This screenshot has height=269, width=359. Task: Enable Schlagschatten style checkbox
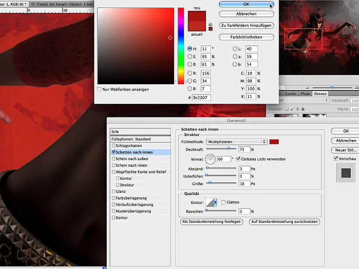(x=114, y=145)
